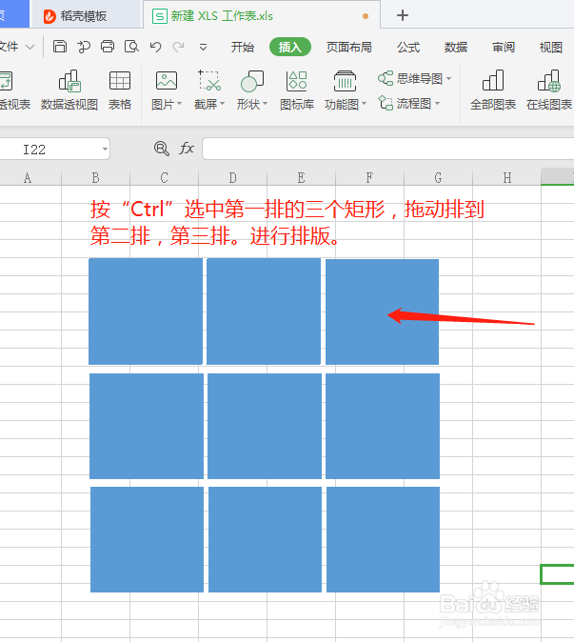
Task: Select column F header
Action: pos(370,178)
